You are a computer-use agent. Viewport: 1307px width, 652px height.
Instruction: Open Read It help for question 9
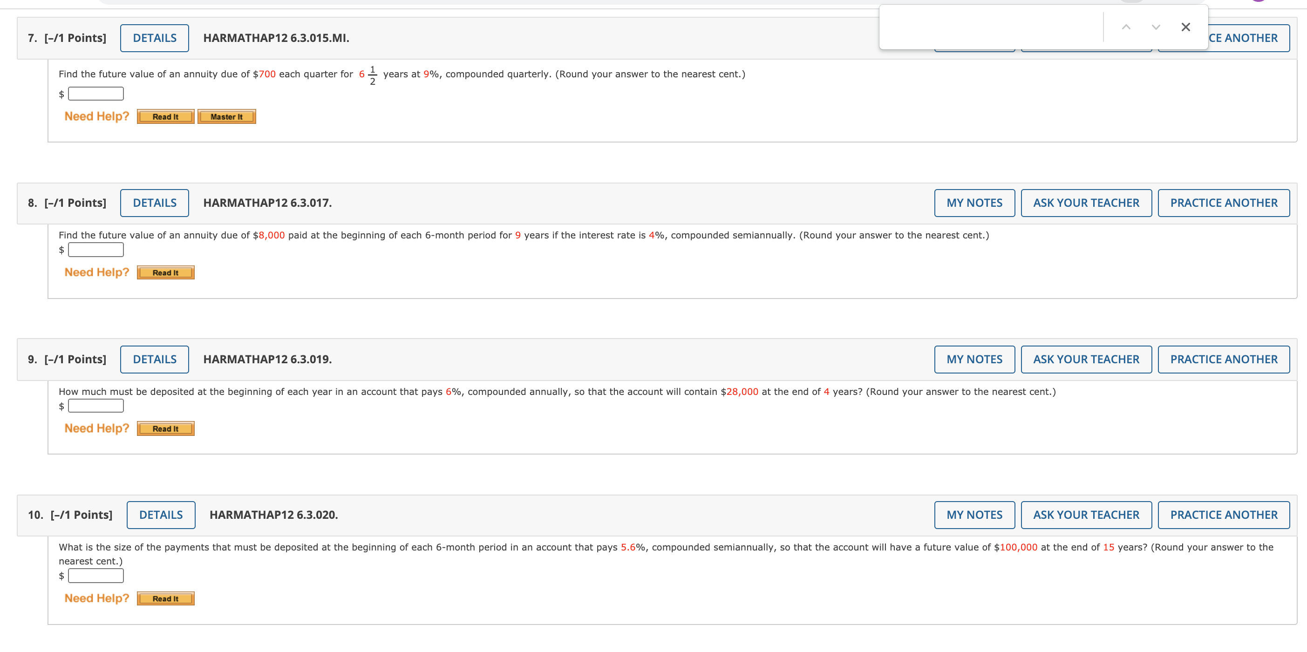click(165, 429)
